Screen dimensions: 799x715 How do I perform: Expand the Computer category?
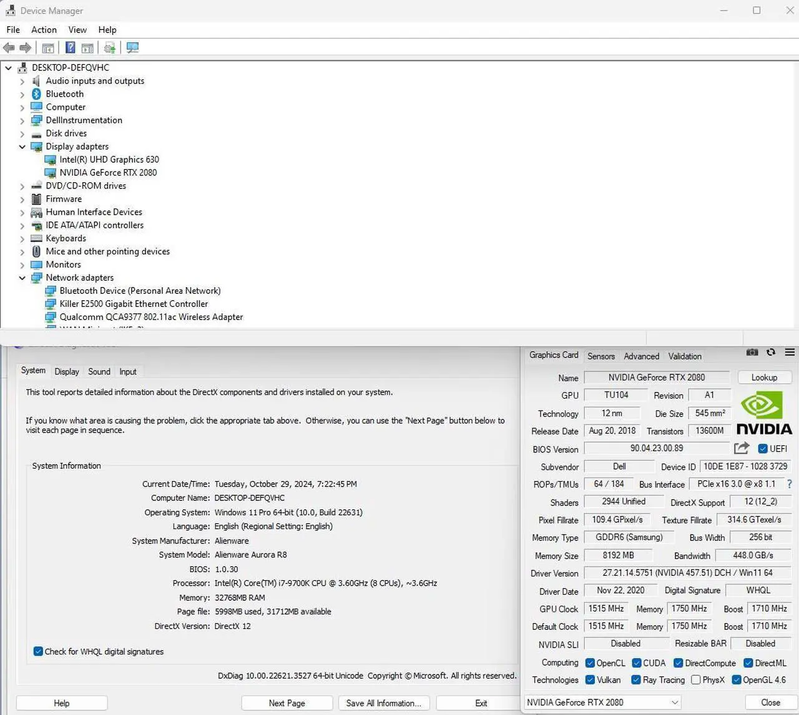[22, 107]
